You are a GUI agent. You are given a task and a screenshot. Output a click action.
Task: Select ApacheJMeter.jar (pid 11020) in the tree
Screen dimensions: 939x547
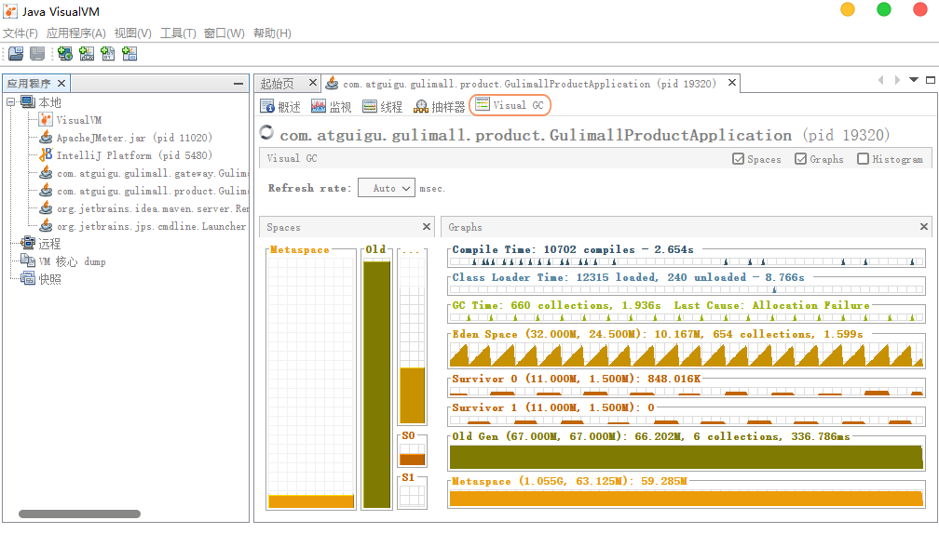click(x=134, y=138)
